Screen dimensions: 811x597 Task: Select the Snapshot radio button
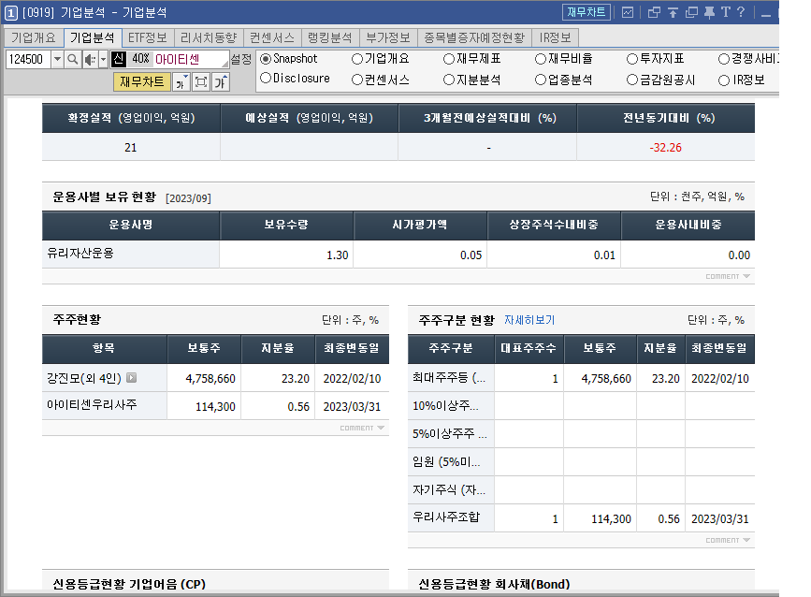click(x=266, y=59)
